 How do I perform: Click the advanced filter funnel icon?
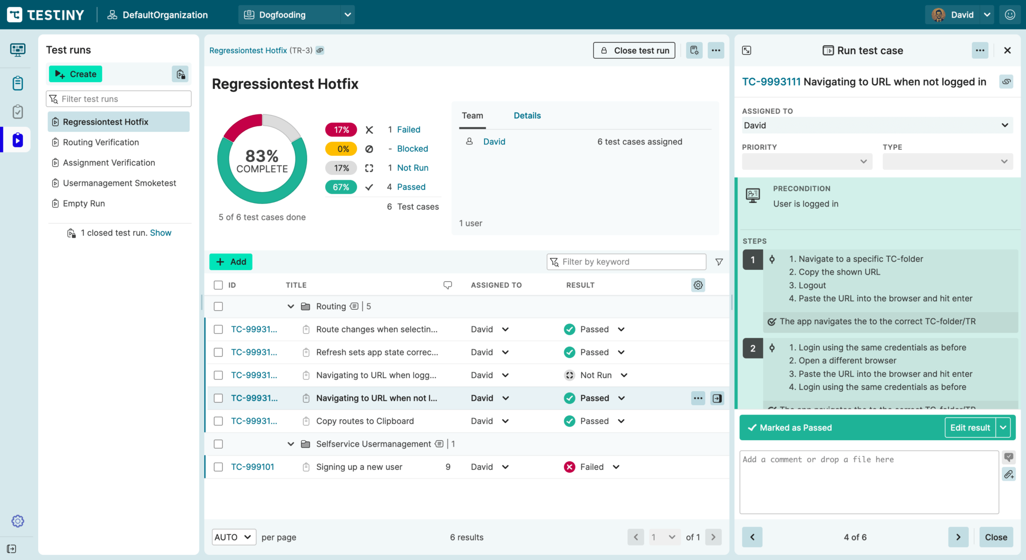719,262
